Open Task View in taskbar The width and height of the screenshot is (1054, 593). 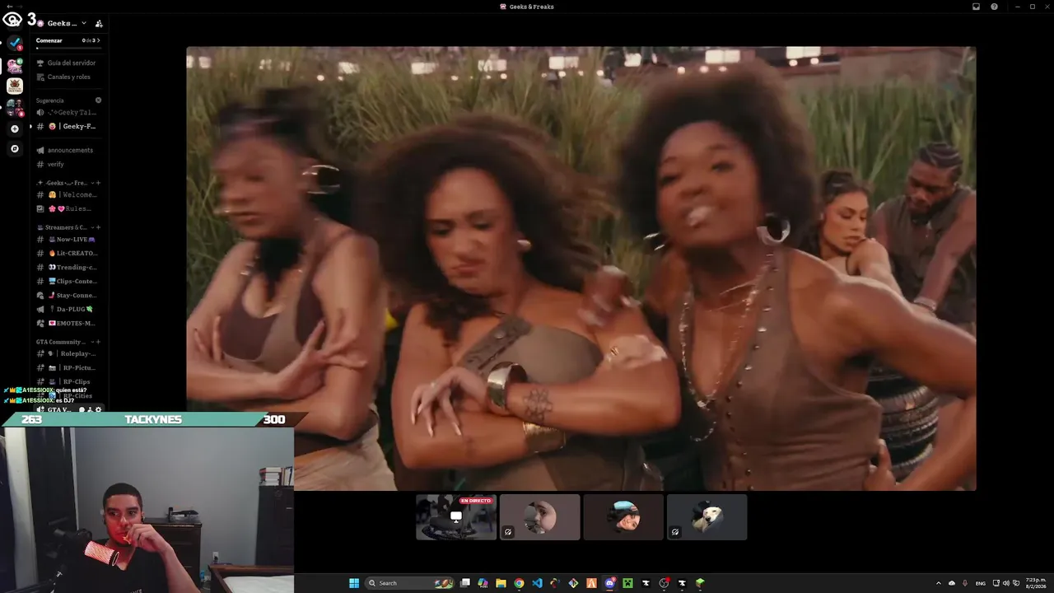pyautogui.click(x=464, y=583)
